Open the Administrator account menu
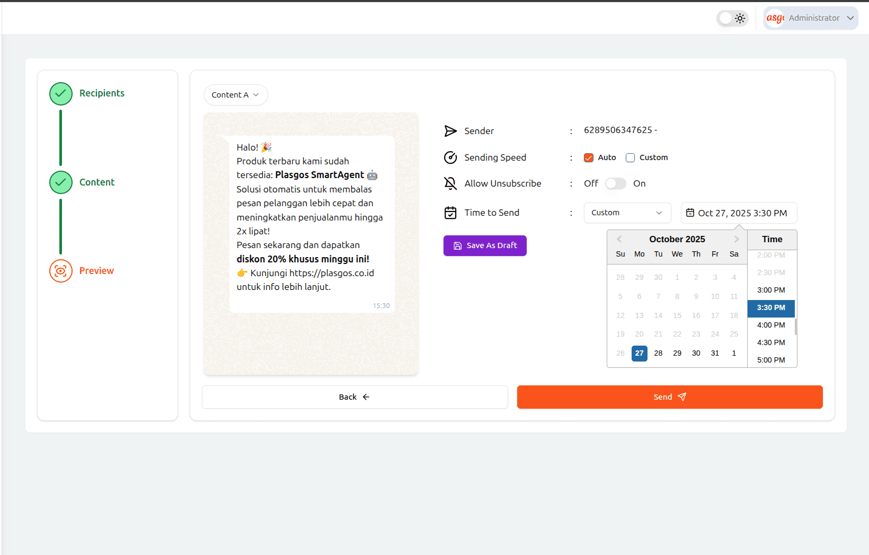This screenshot has width=869, height=555. click(811, 18)
